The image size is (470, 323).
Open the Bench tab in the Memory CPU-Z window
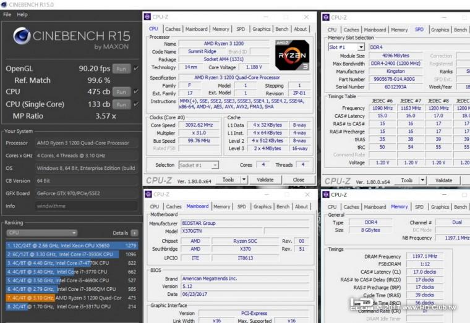click(460, 207)
